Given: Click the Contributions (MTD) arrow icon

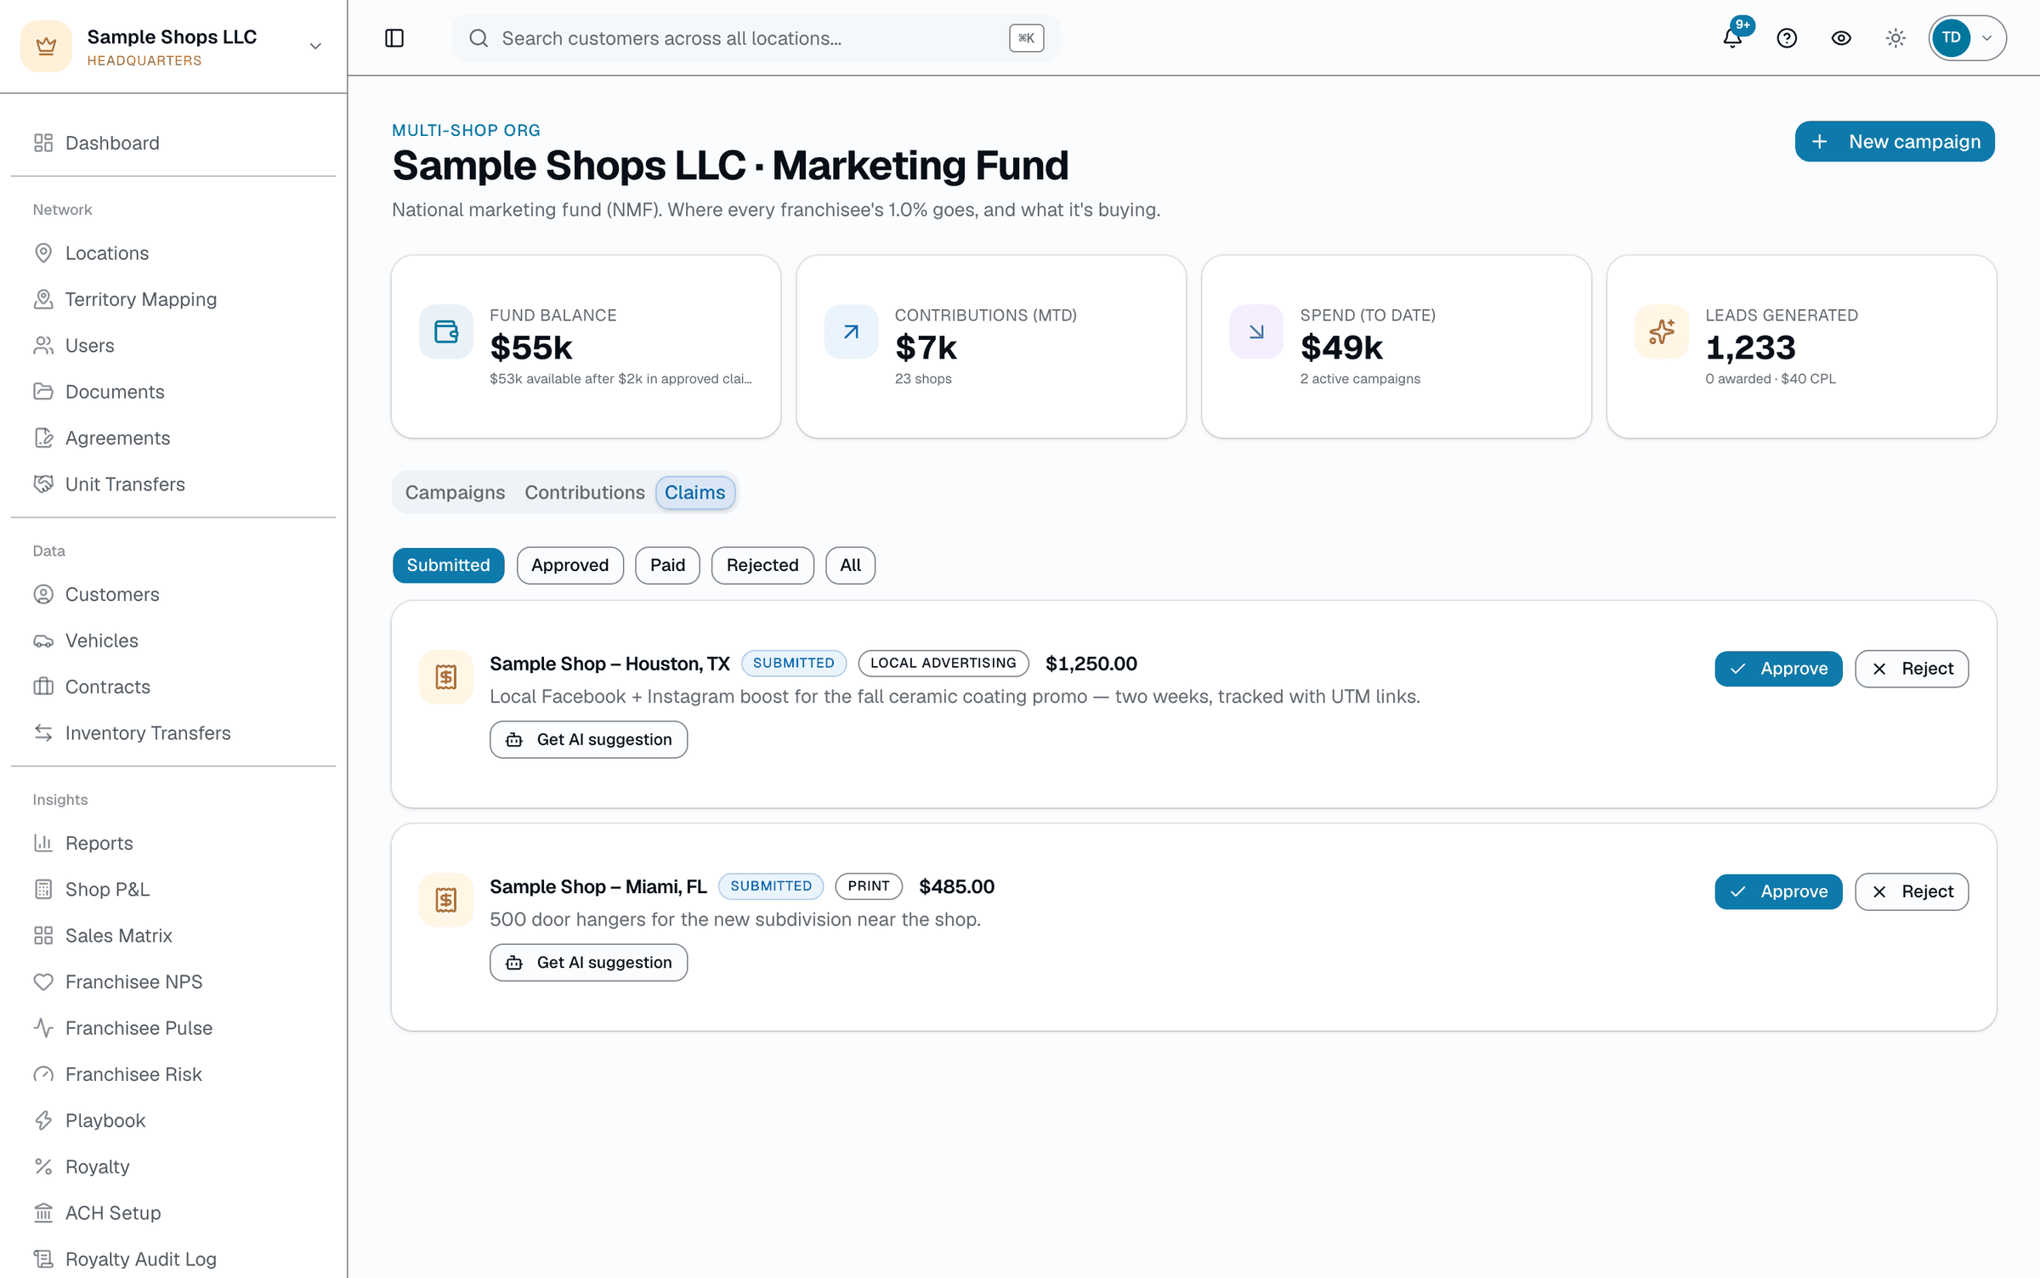Looking at the screenshot, I should 851,331.
